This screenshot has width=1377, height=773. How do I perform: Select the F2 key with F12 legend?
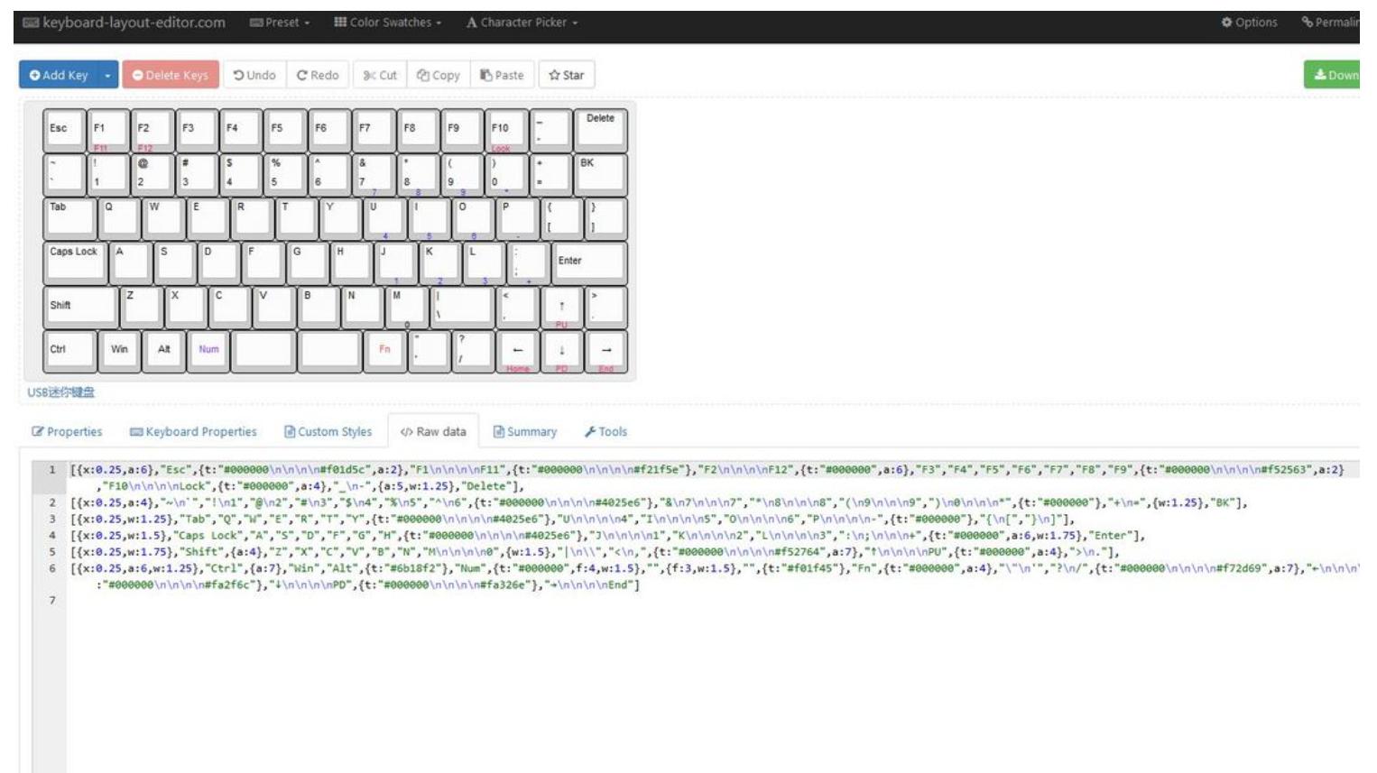[x=152, y=130]
